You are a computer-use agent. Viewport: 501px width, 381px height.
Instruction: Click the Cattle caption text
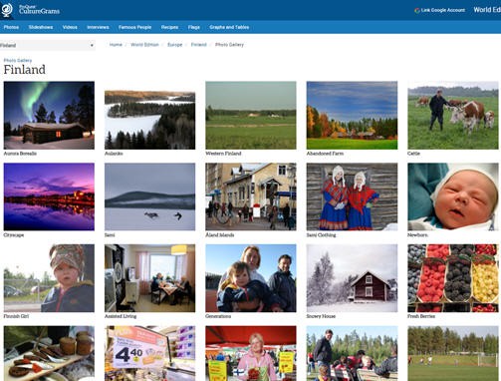(413, 154)
